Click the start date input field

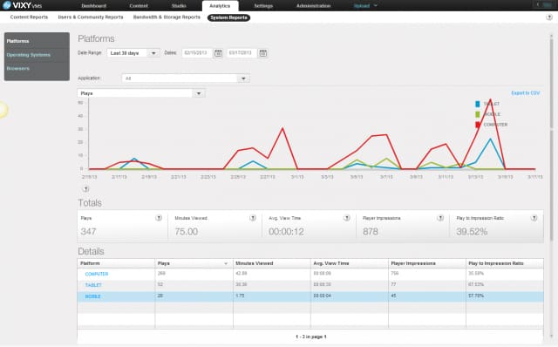click(197, 53)
